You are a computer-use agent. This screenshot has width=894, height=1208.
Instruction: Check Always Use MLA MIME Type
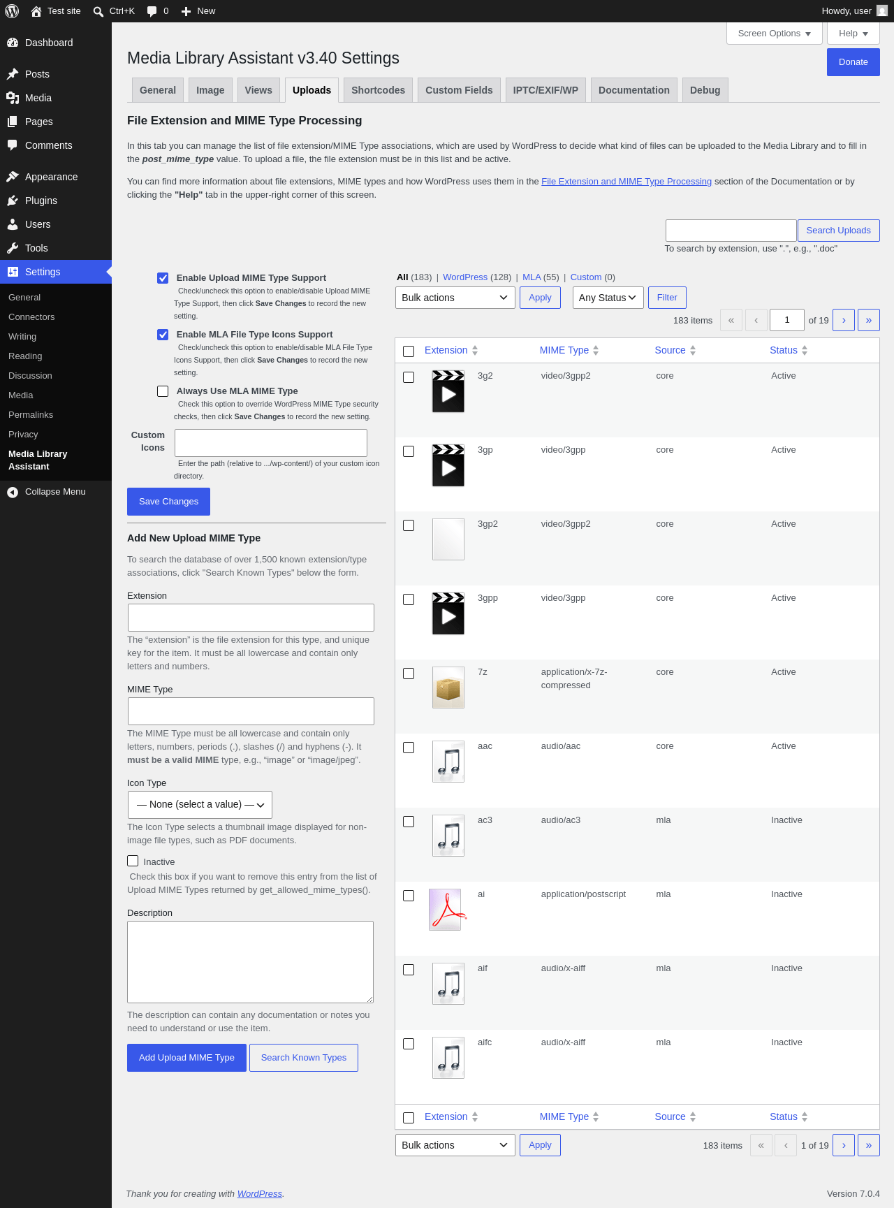click(163, 391)
